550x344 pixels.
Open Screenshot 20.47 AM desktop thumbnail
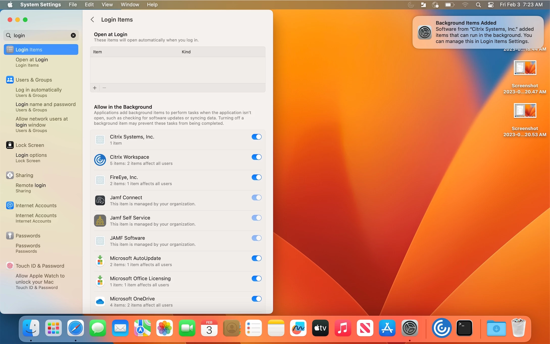coord(525,68)
